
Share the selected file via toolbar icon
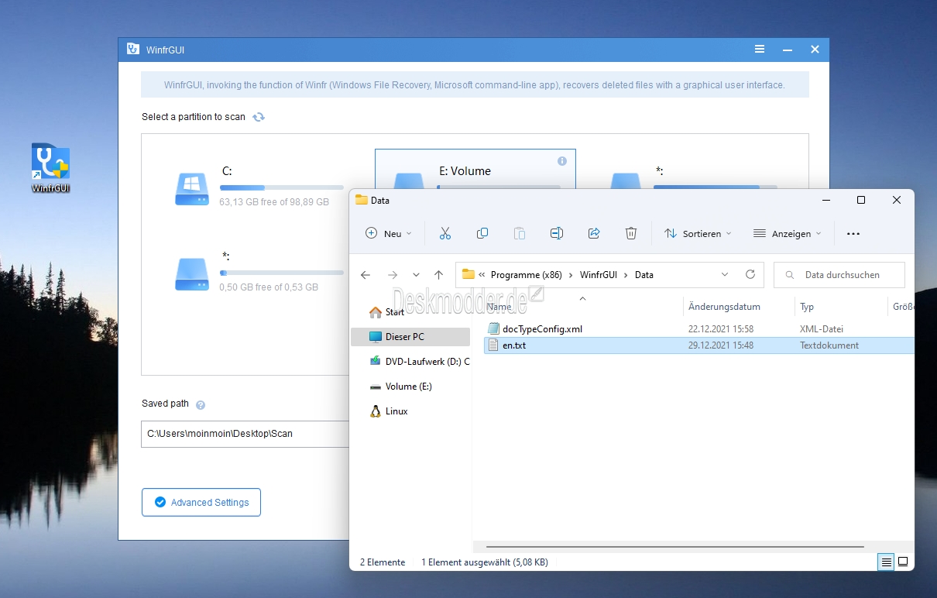594,233
